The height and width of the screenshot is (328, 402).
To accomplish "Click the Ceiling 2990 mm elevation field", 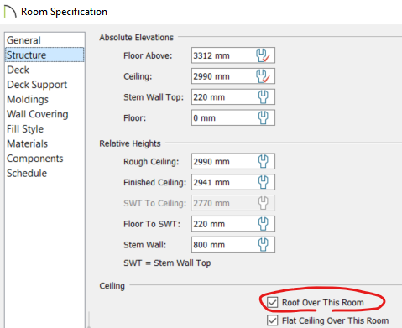I will click(233, 76).
